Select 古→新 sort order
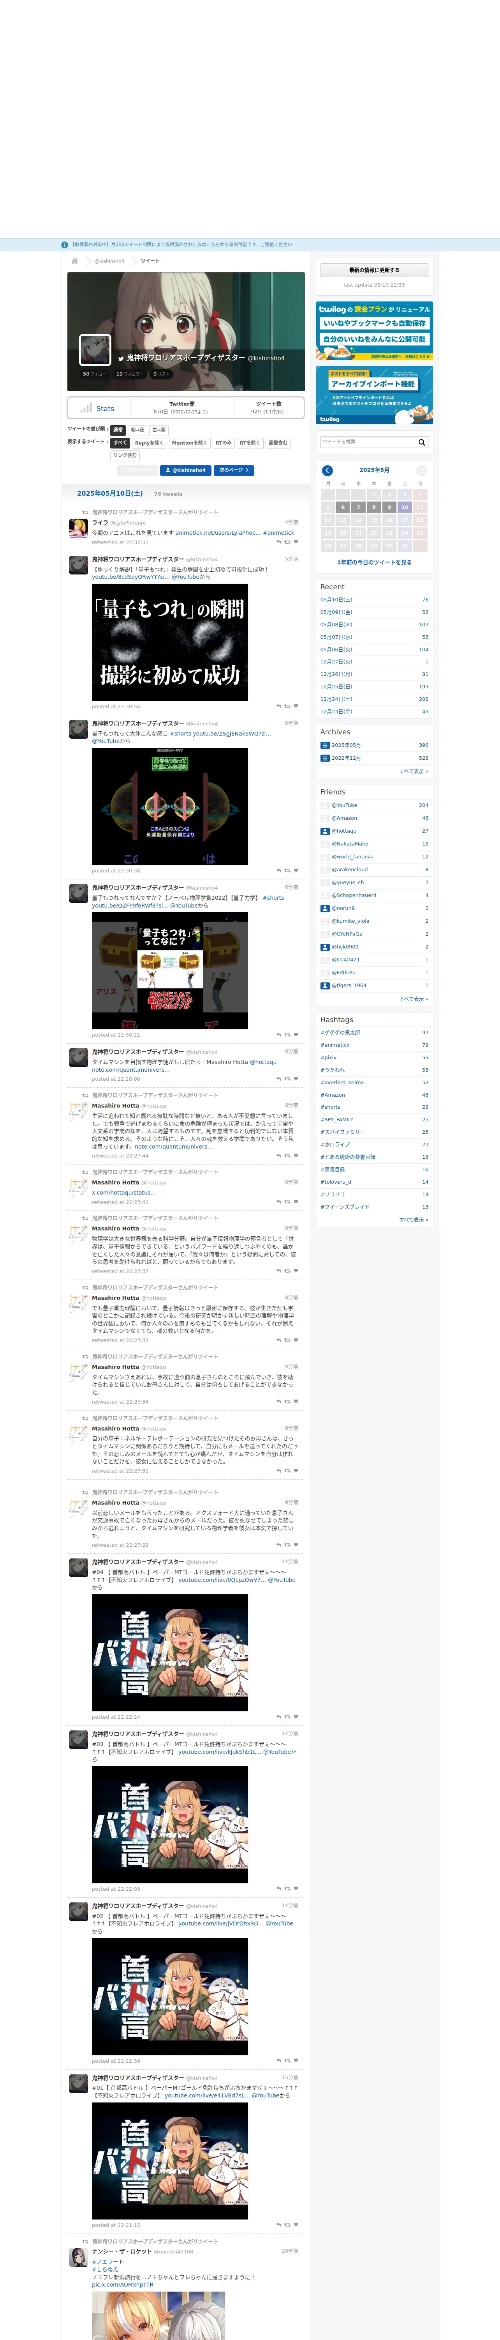The height and width of the screenshot is (2340, 500). tap(159, 430)
